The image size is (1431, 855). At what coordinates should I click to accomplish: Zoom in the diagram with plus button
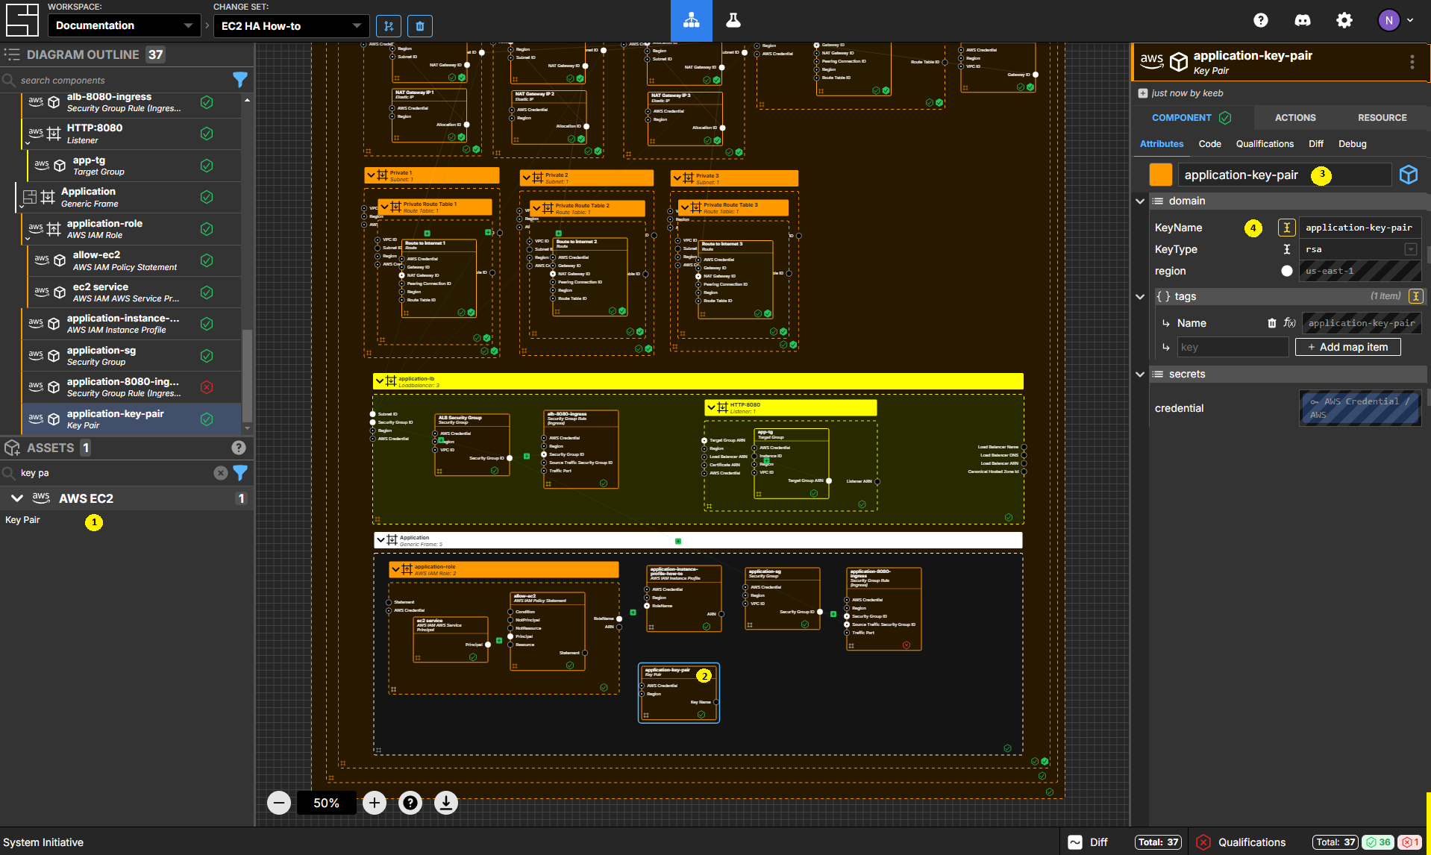[375, 803]
